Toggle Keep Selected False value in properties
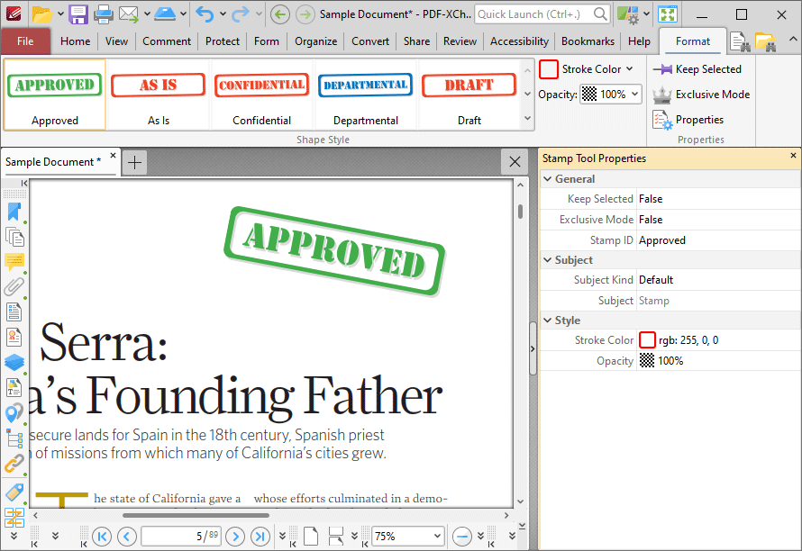 [x=718, y=199]
